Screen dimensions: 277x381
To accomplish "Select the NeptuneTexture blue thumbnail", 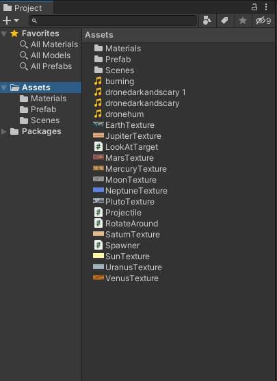I will pos(98,190).
